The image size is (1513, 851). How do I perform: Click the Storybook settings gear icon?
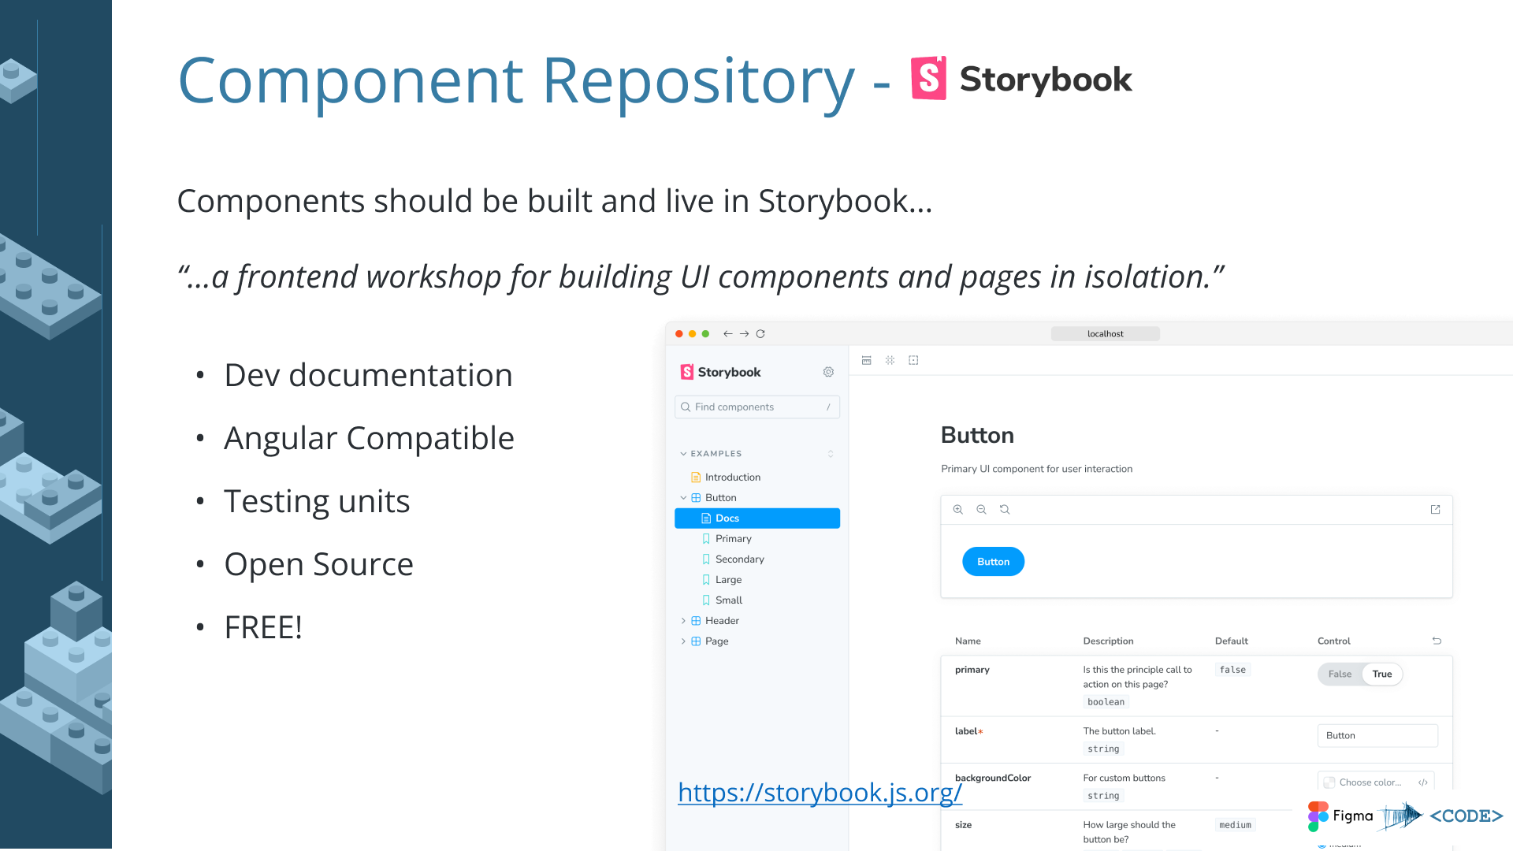(828, 372)
